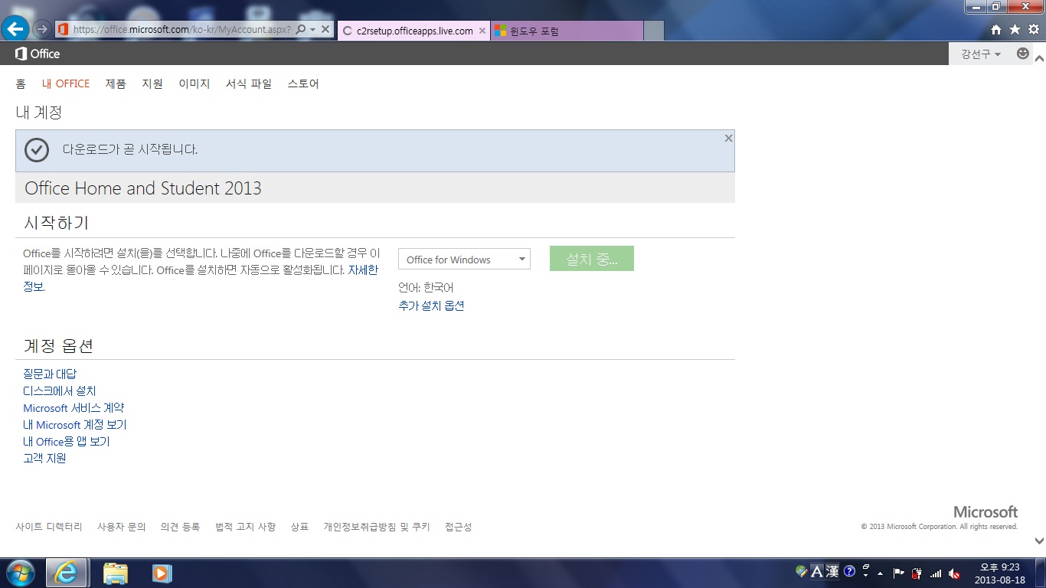Click the browser Forward arrow button

[42, 29]
